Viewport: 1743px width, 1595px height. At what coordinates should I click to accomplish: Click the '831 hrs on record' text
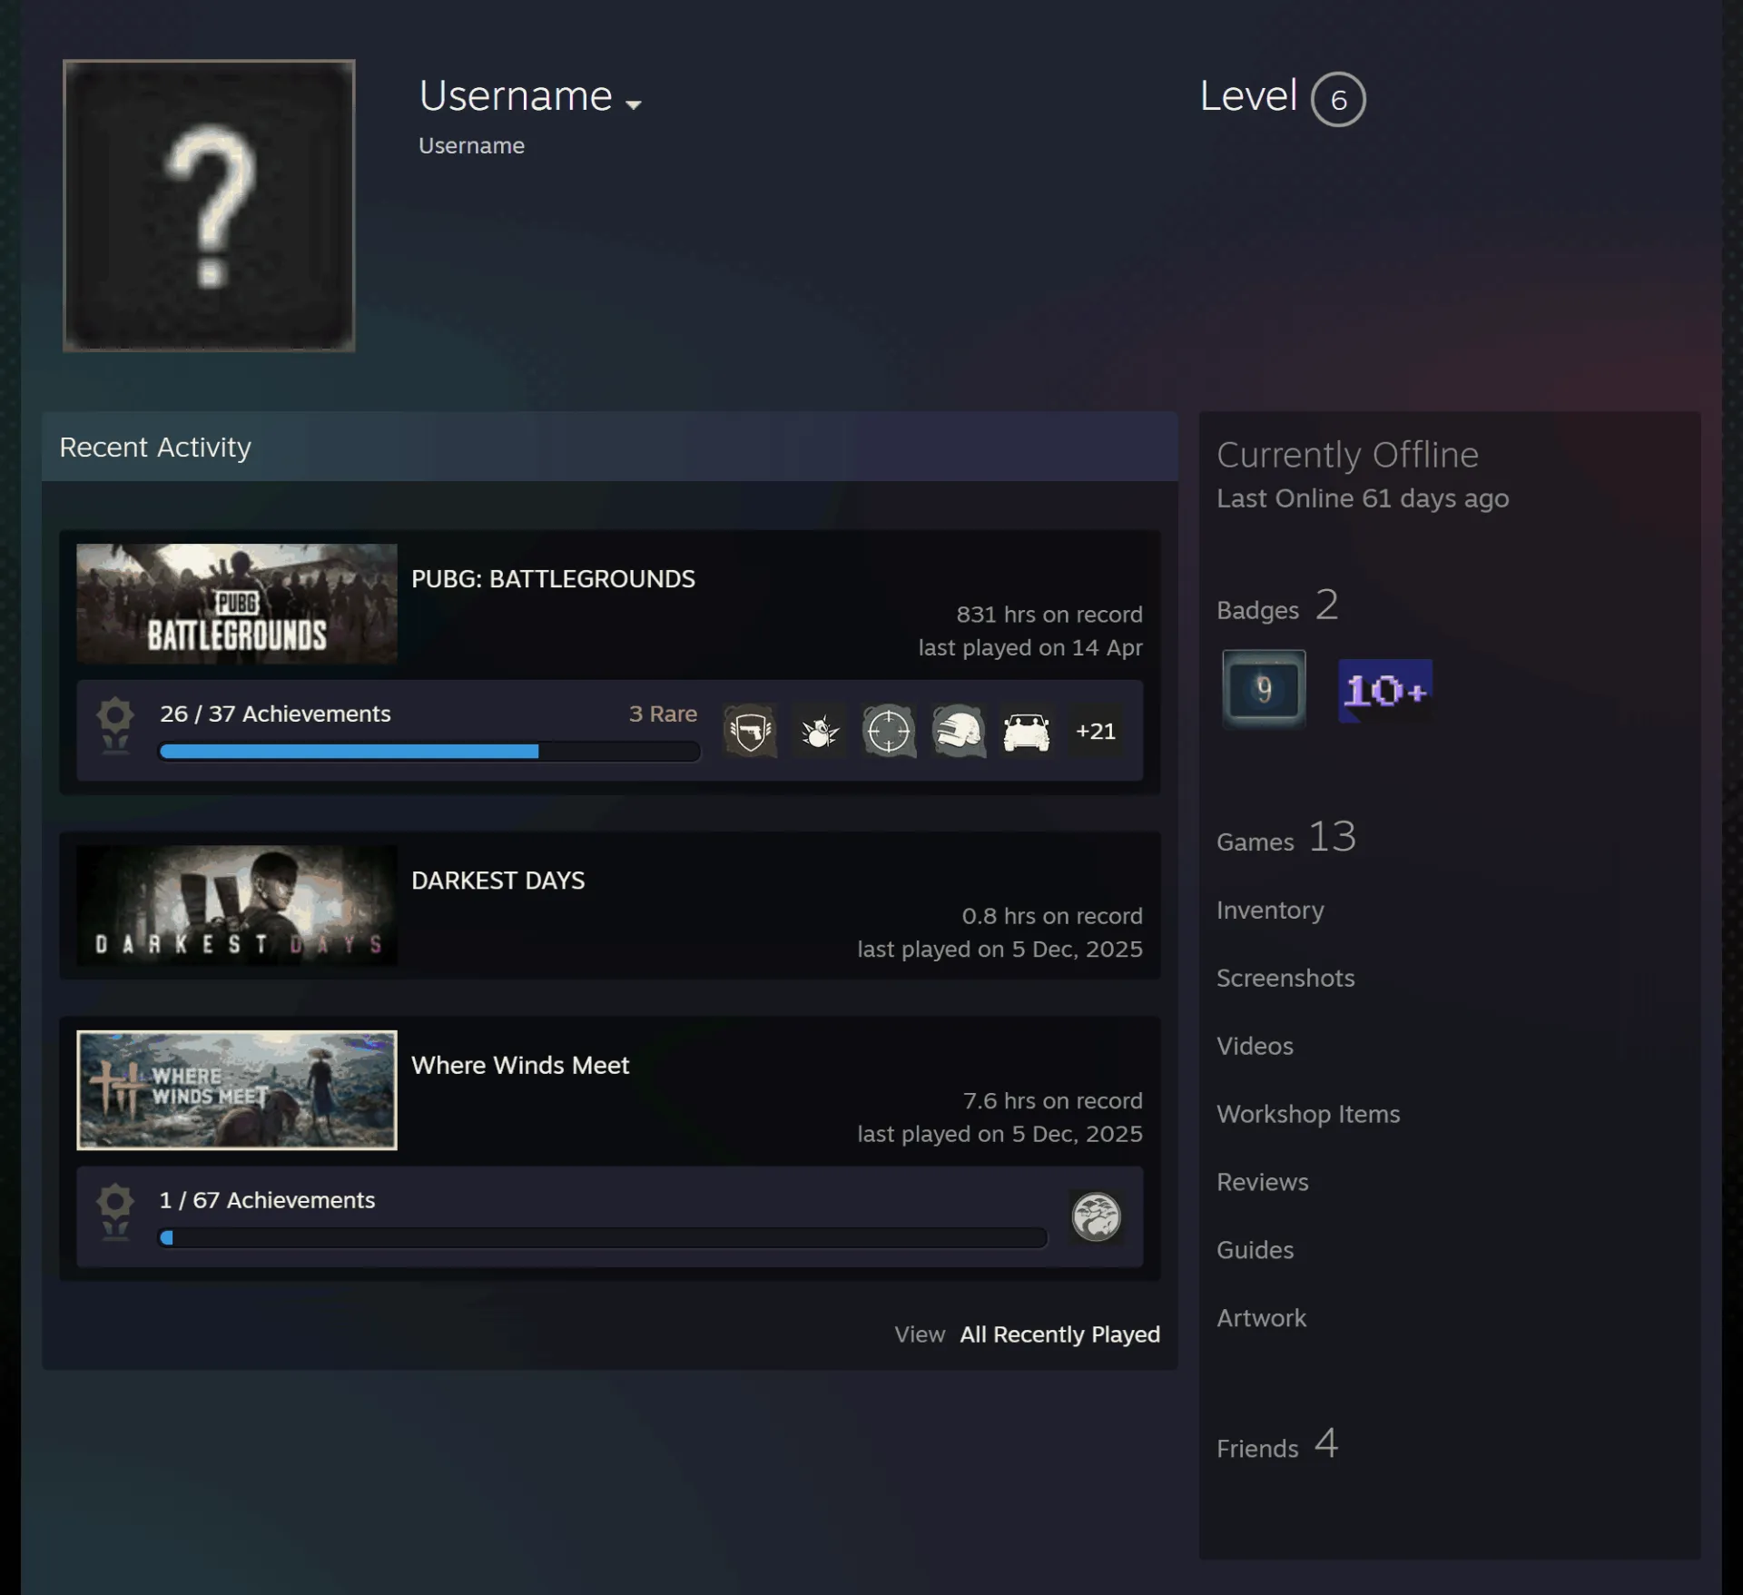pos(1049,615)
